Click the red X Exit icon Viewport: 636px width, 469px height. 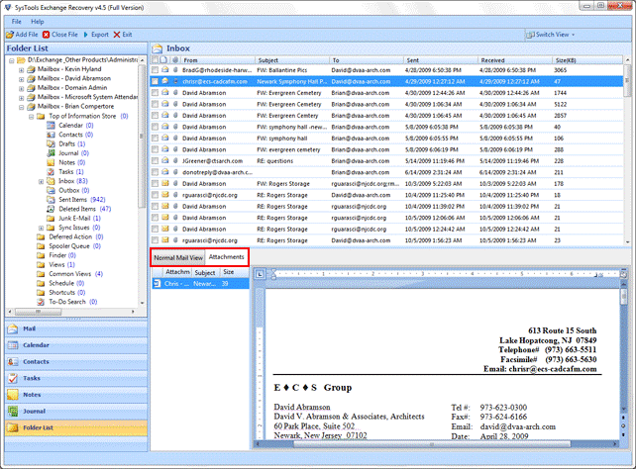(x=117, y=35)
